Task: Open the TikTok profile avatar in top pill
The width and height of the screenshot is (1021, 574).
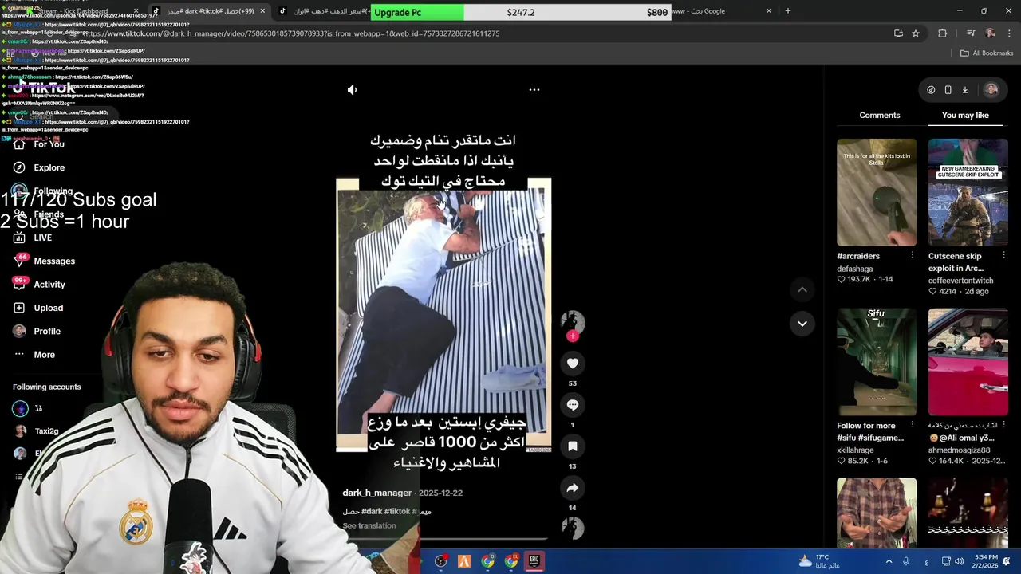Action: [991, 90]
